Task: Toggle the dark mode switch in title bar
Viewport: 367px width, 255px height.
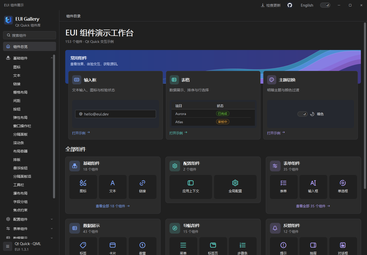Action: (x=325, y=5)
